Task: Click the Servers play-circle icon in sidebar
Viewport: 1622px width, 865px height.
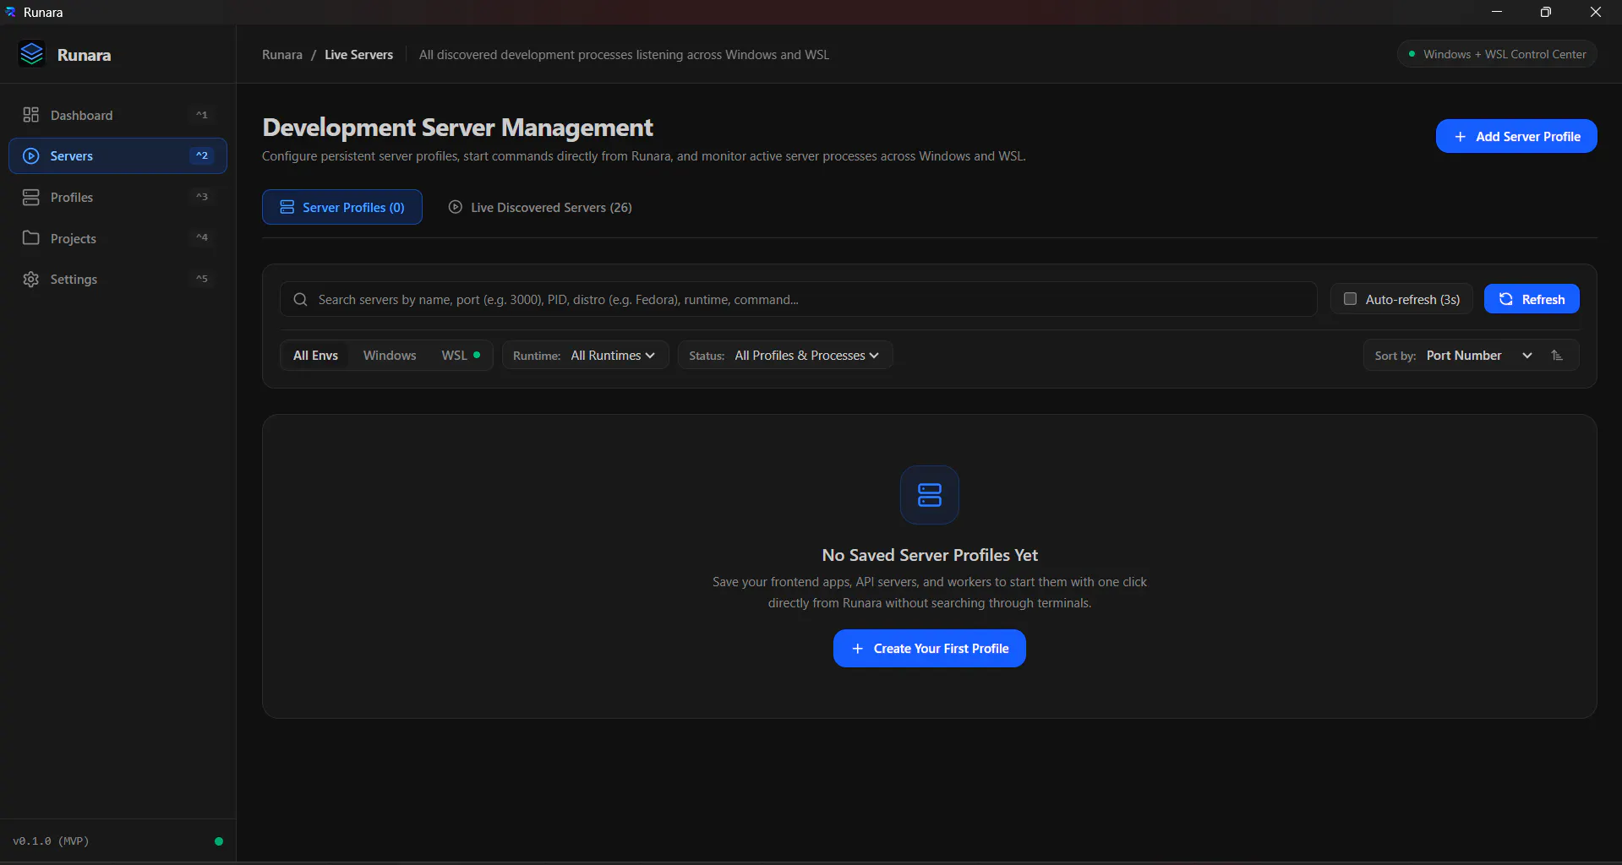Action: point(31,156)
